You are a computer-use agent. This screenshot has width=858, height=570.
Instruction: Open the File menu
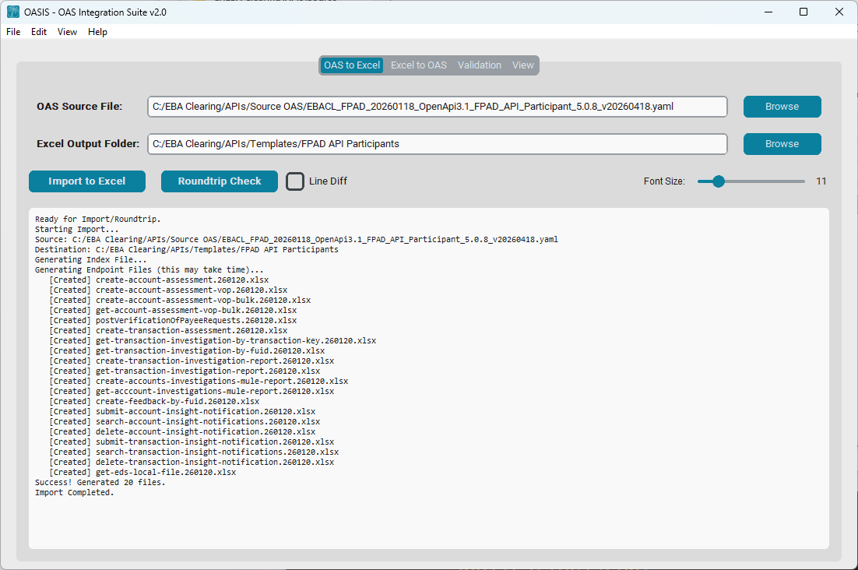[x=13, y=32]
